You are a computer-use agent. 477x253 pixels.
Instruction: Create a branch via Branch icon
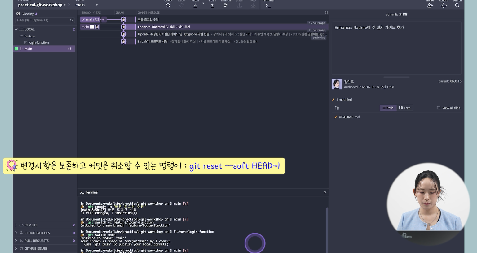click(226, 5)
